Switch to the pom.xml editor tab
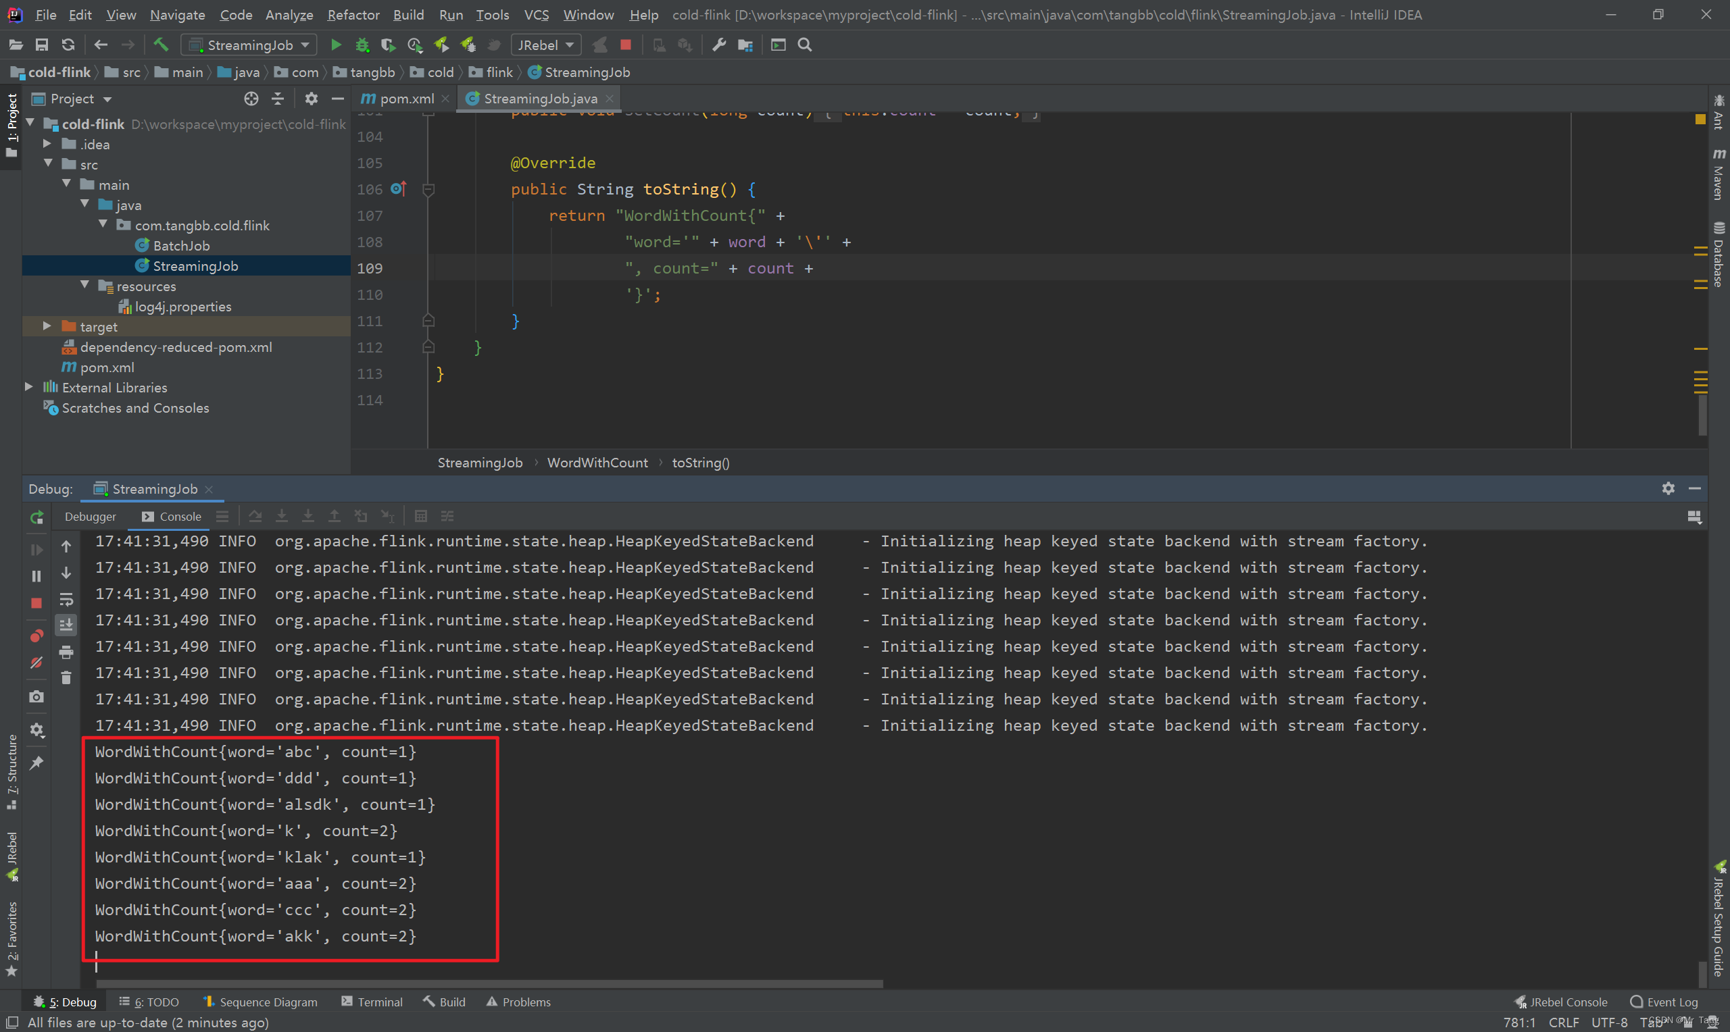The image size is (1730, 1032). [x=405, y=99]
